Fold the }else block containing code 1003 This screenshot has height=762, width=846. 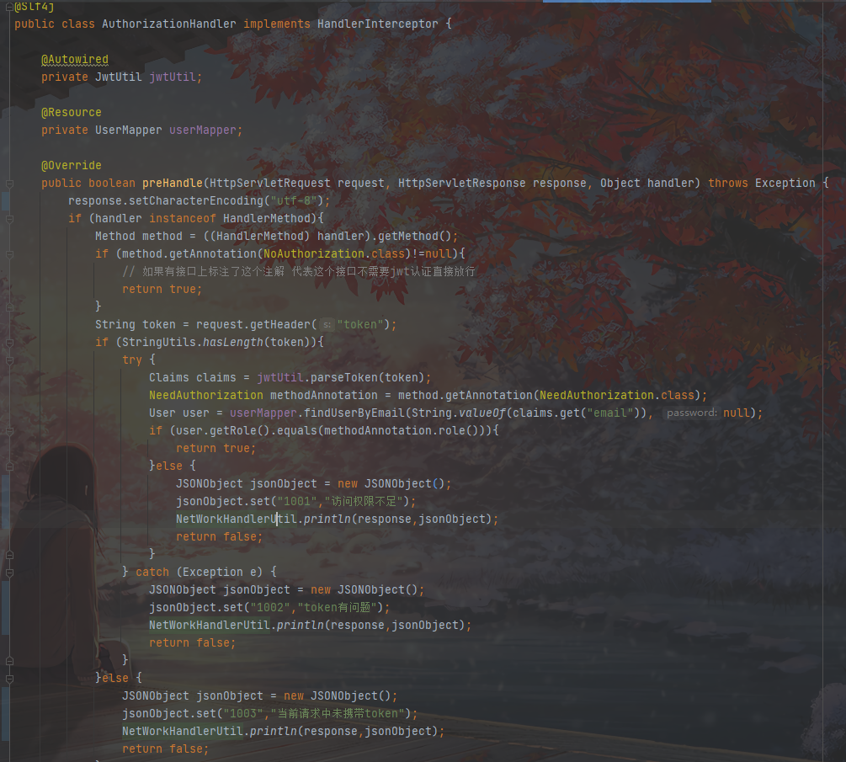9,679
